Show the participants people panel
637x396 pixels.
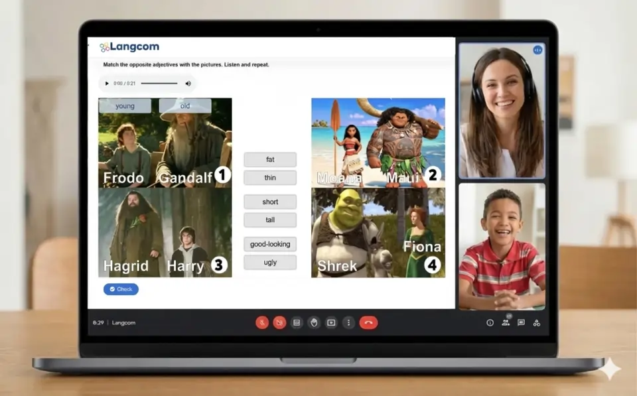[506, 322]
